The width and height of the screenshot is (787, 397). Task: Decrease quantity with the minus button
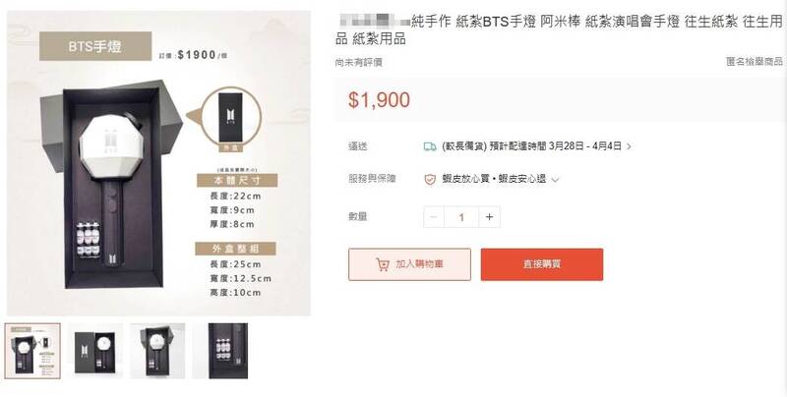click(434, 217)
